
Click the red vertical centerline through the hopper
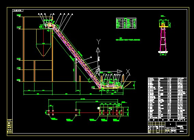44,43
